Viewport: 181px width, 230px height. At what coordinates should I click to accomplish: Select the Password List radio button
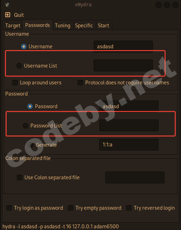click(26, 126)
